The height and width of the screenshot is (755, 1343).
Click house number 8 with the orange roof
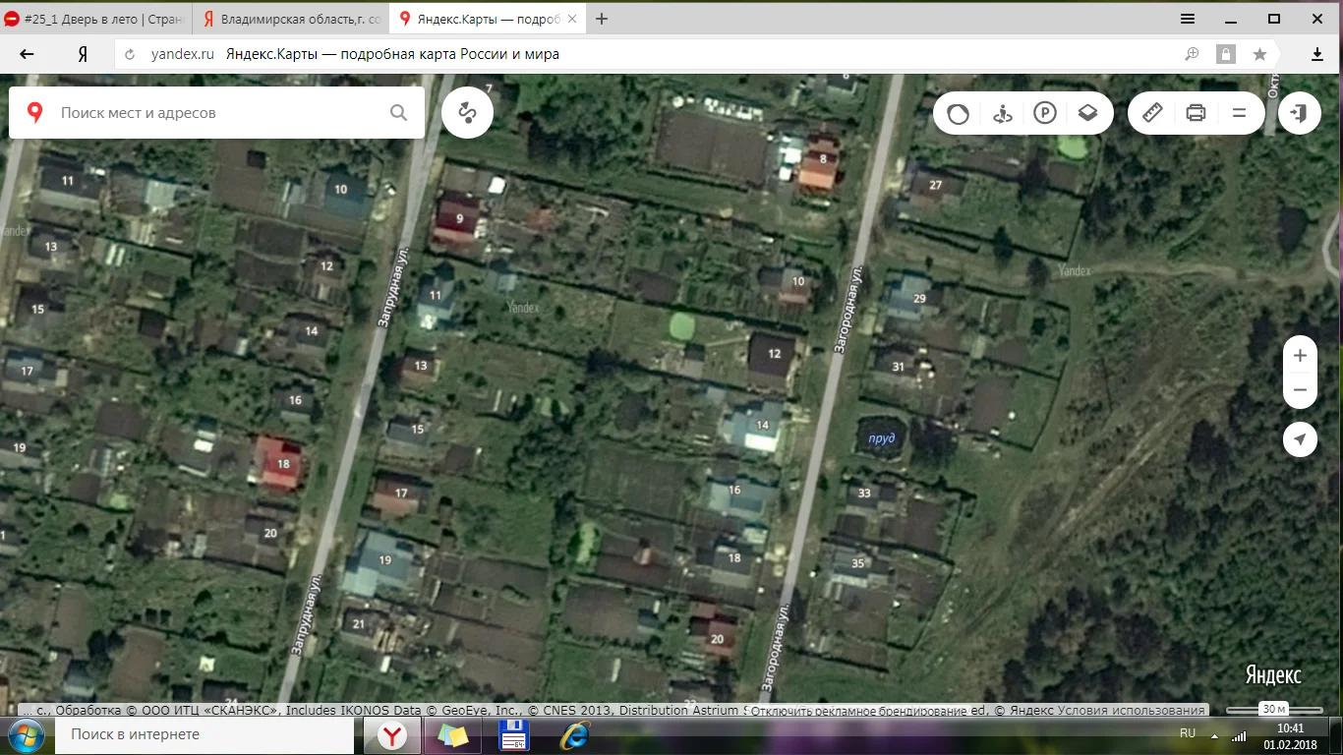point(823,158)
